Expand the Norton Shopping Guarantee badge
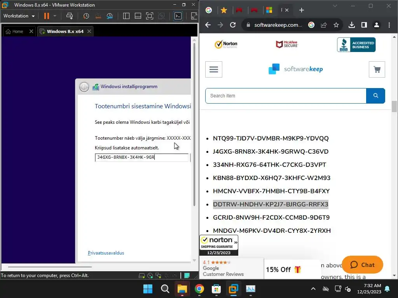398x298 pixels. [236, 243]
